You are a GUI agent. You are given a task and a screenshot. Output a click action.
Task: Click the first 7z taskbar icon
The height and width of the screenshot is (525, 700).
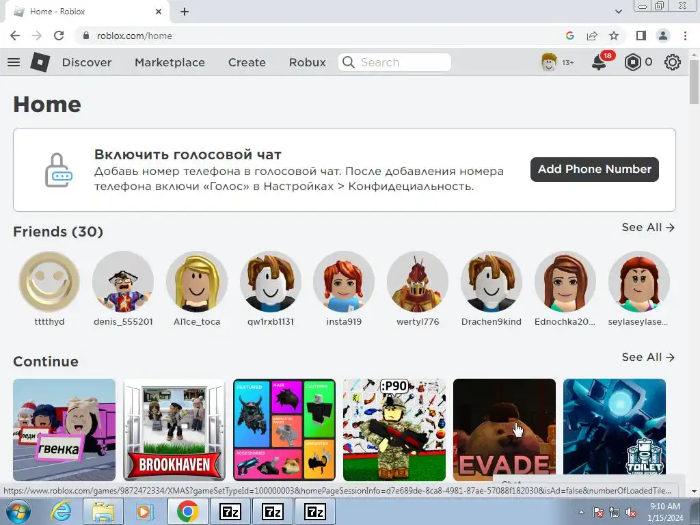(231, 511)
